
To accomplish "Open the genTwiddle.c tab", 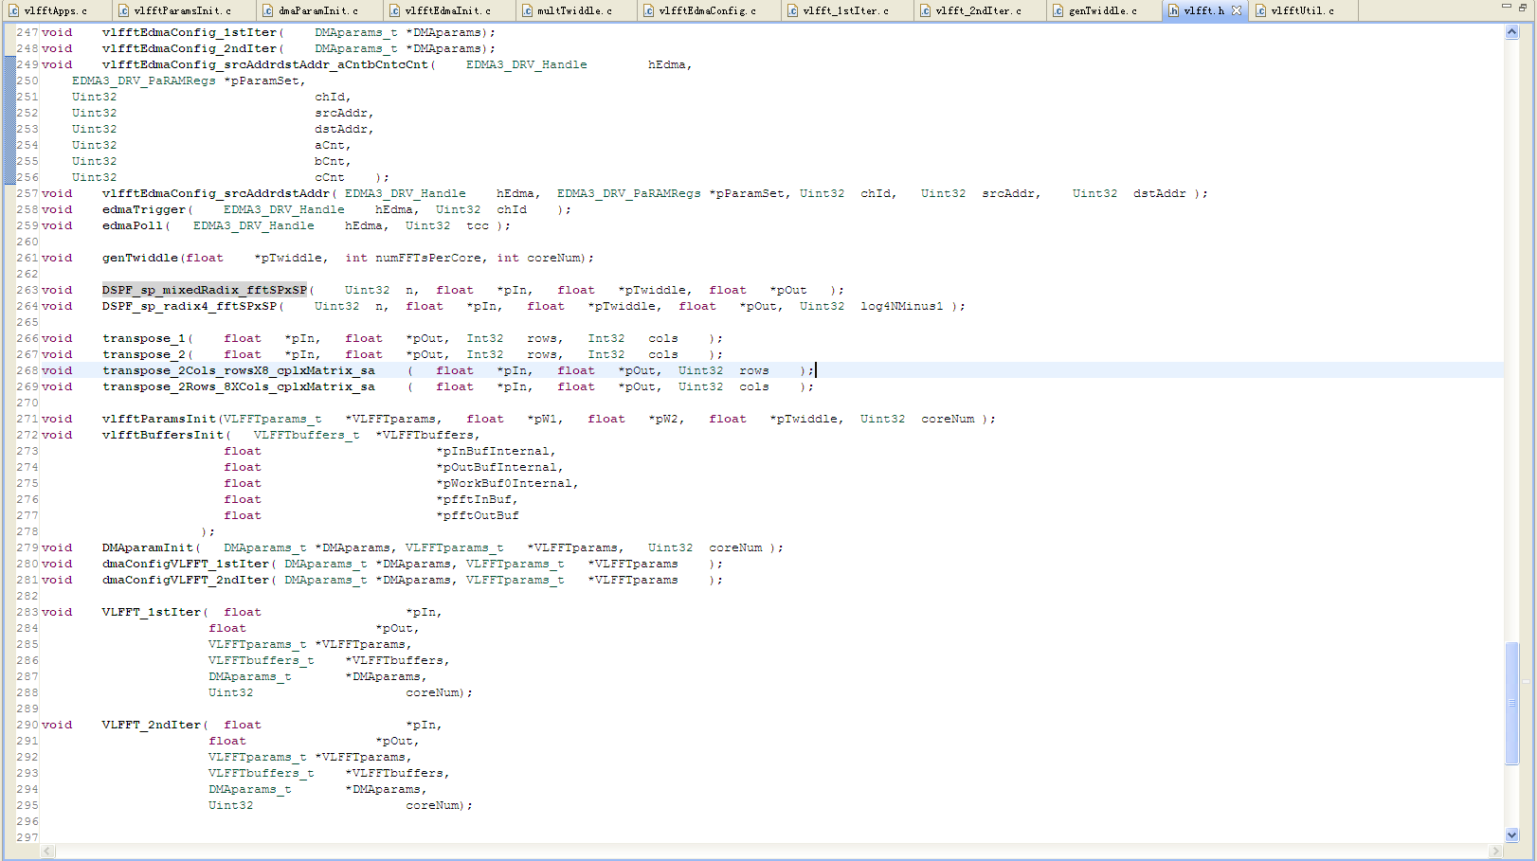I will click(1102, 10).
